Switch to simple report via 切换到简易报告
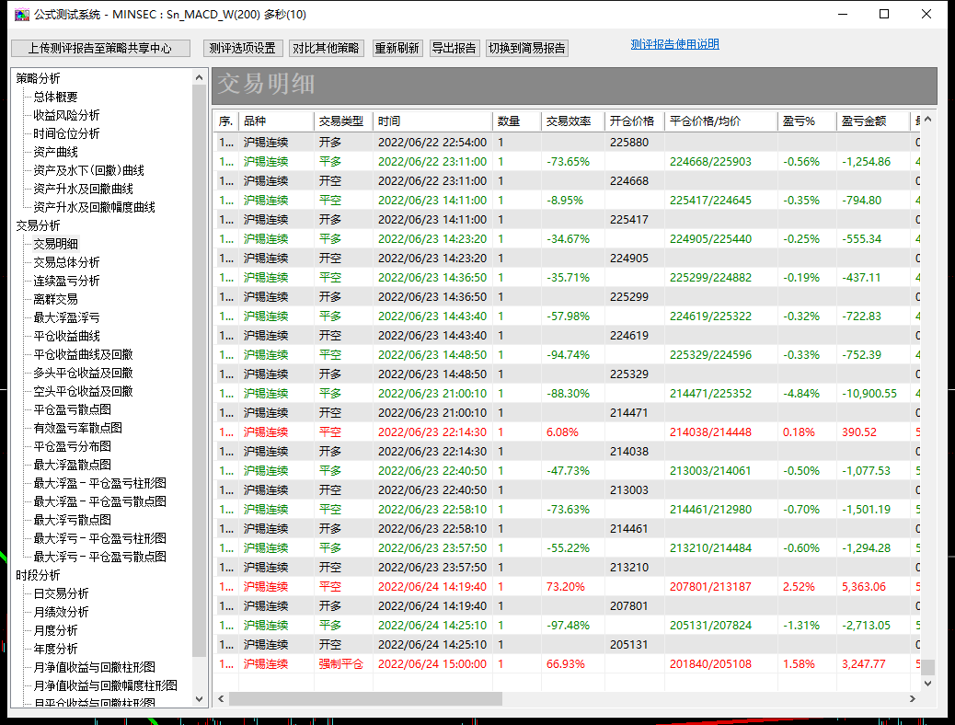The height and width of the screenshot is (725, 955). click(x=526, y=48)
